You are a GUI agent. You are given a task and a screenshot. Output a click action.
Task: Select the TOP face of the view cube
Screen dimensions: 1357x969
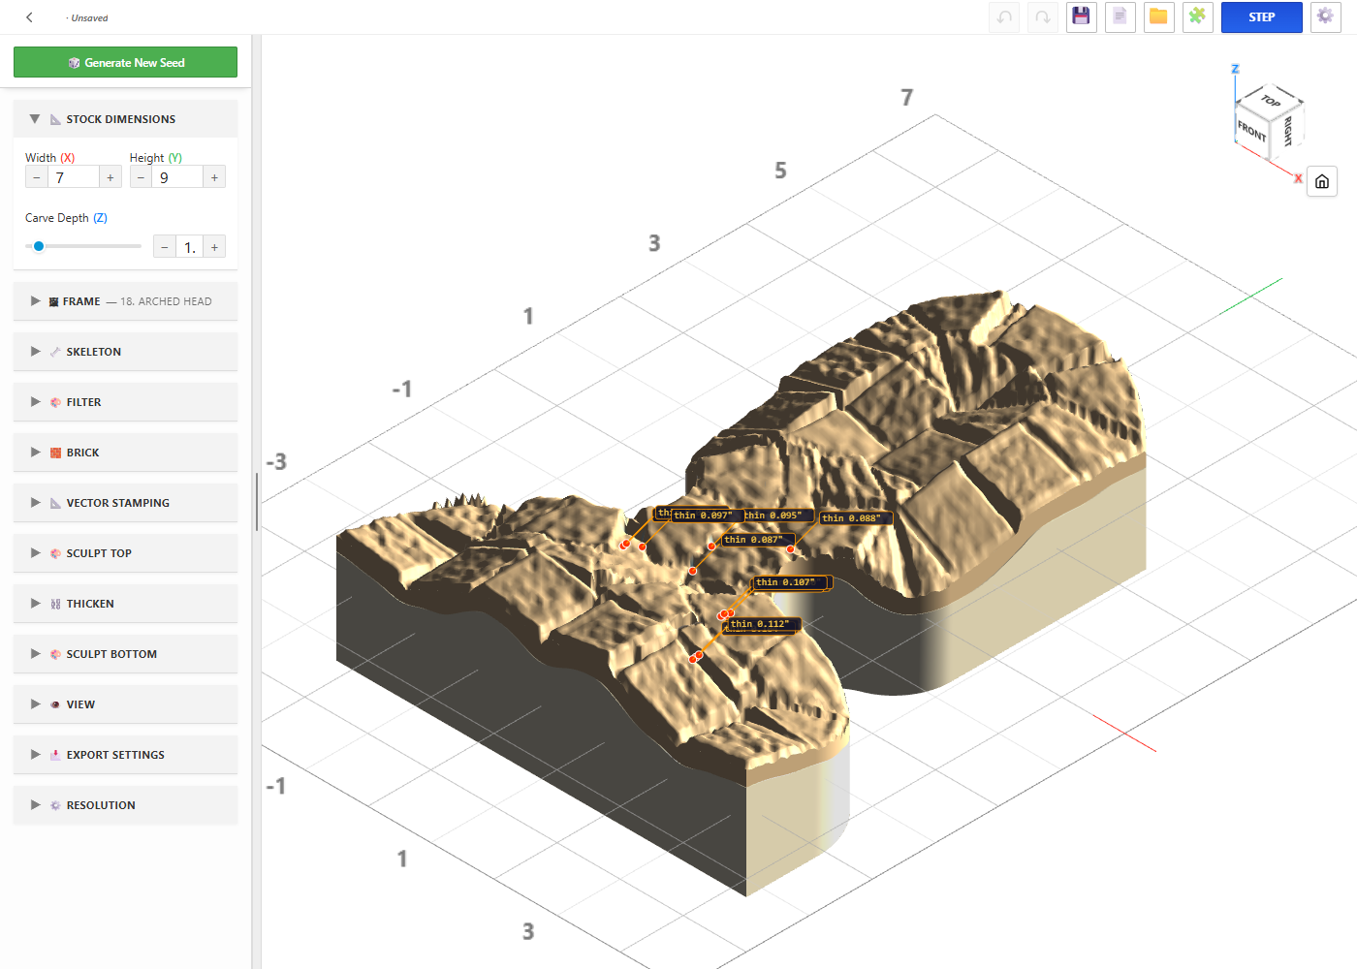tap(1271, 101)
